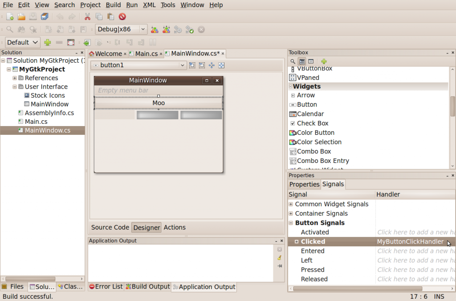Open the Build menu
Viewport: 456px width, 301px height.
pyautogui.click(x=113, y=5)
